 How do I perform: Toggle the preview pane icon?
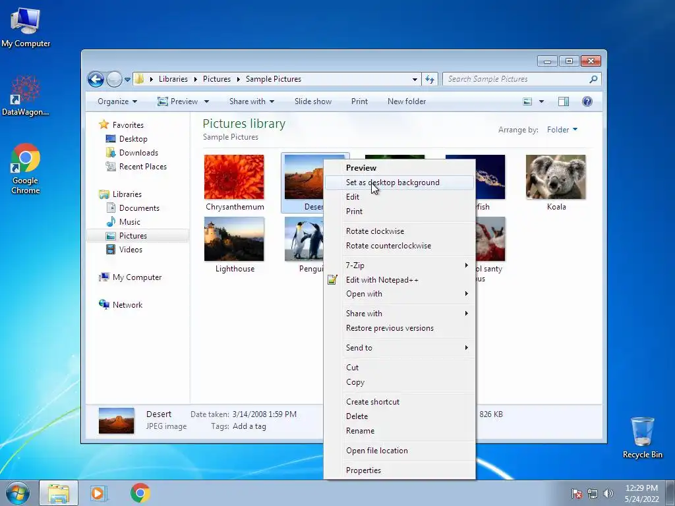click(x=564, y=101)
